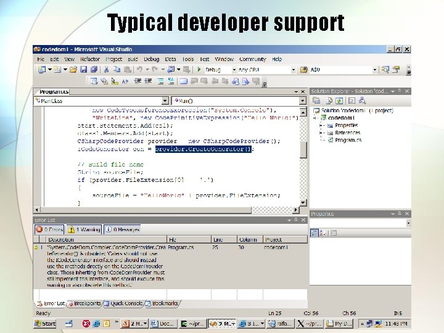Viewport: 444px width, 333px height.
Task: Open the My D... taskbar window button
Action: [x=339, y=323]
